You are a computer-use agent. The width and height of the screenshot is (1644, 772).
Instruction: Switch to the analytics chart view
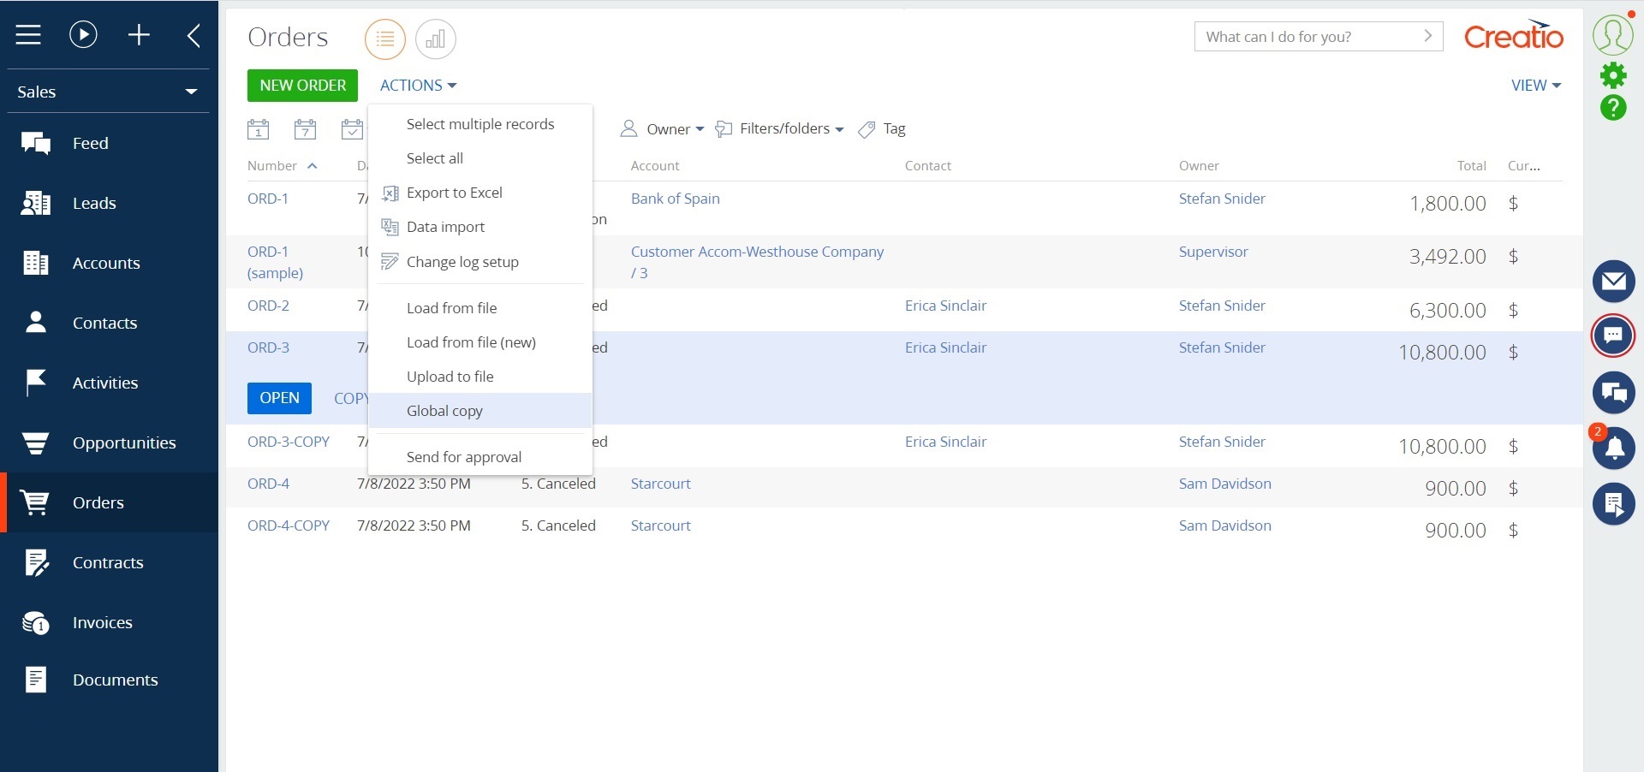pyautogui.click(x=435, y=39)
